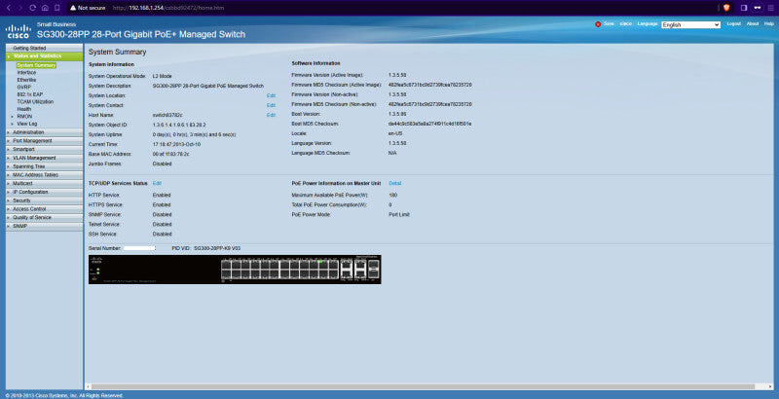Open the Language dropdown set to English
The width and height of the screenshot is (779, 399).
coord(690,24)
